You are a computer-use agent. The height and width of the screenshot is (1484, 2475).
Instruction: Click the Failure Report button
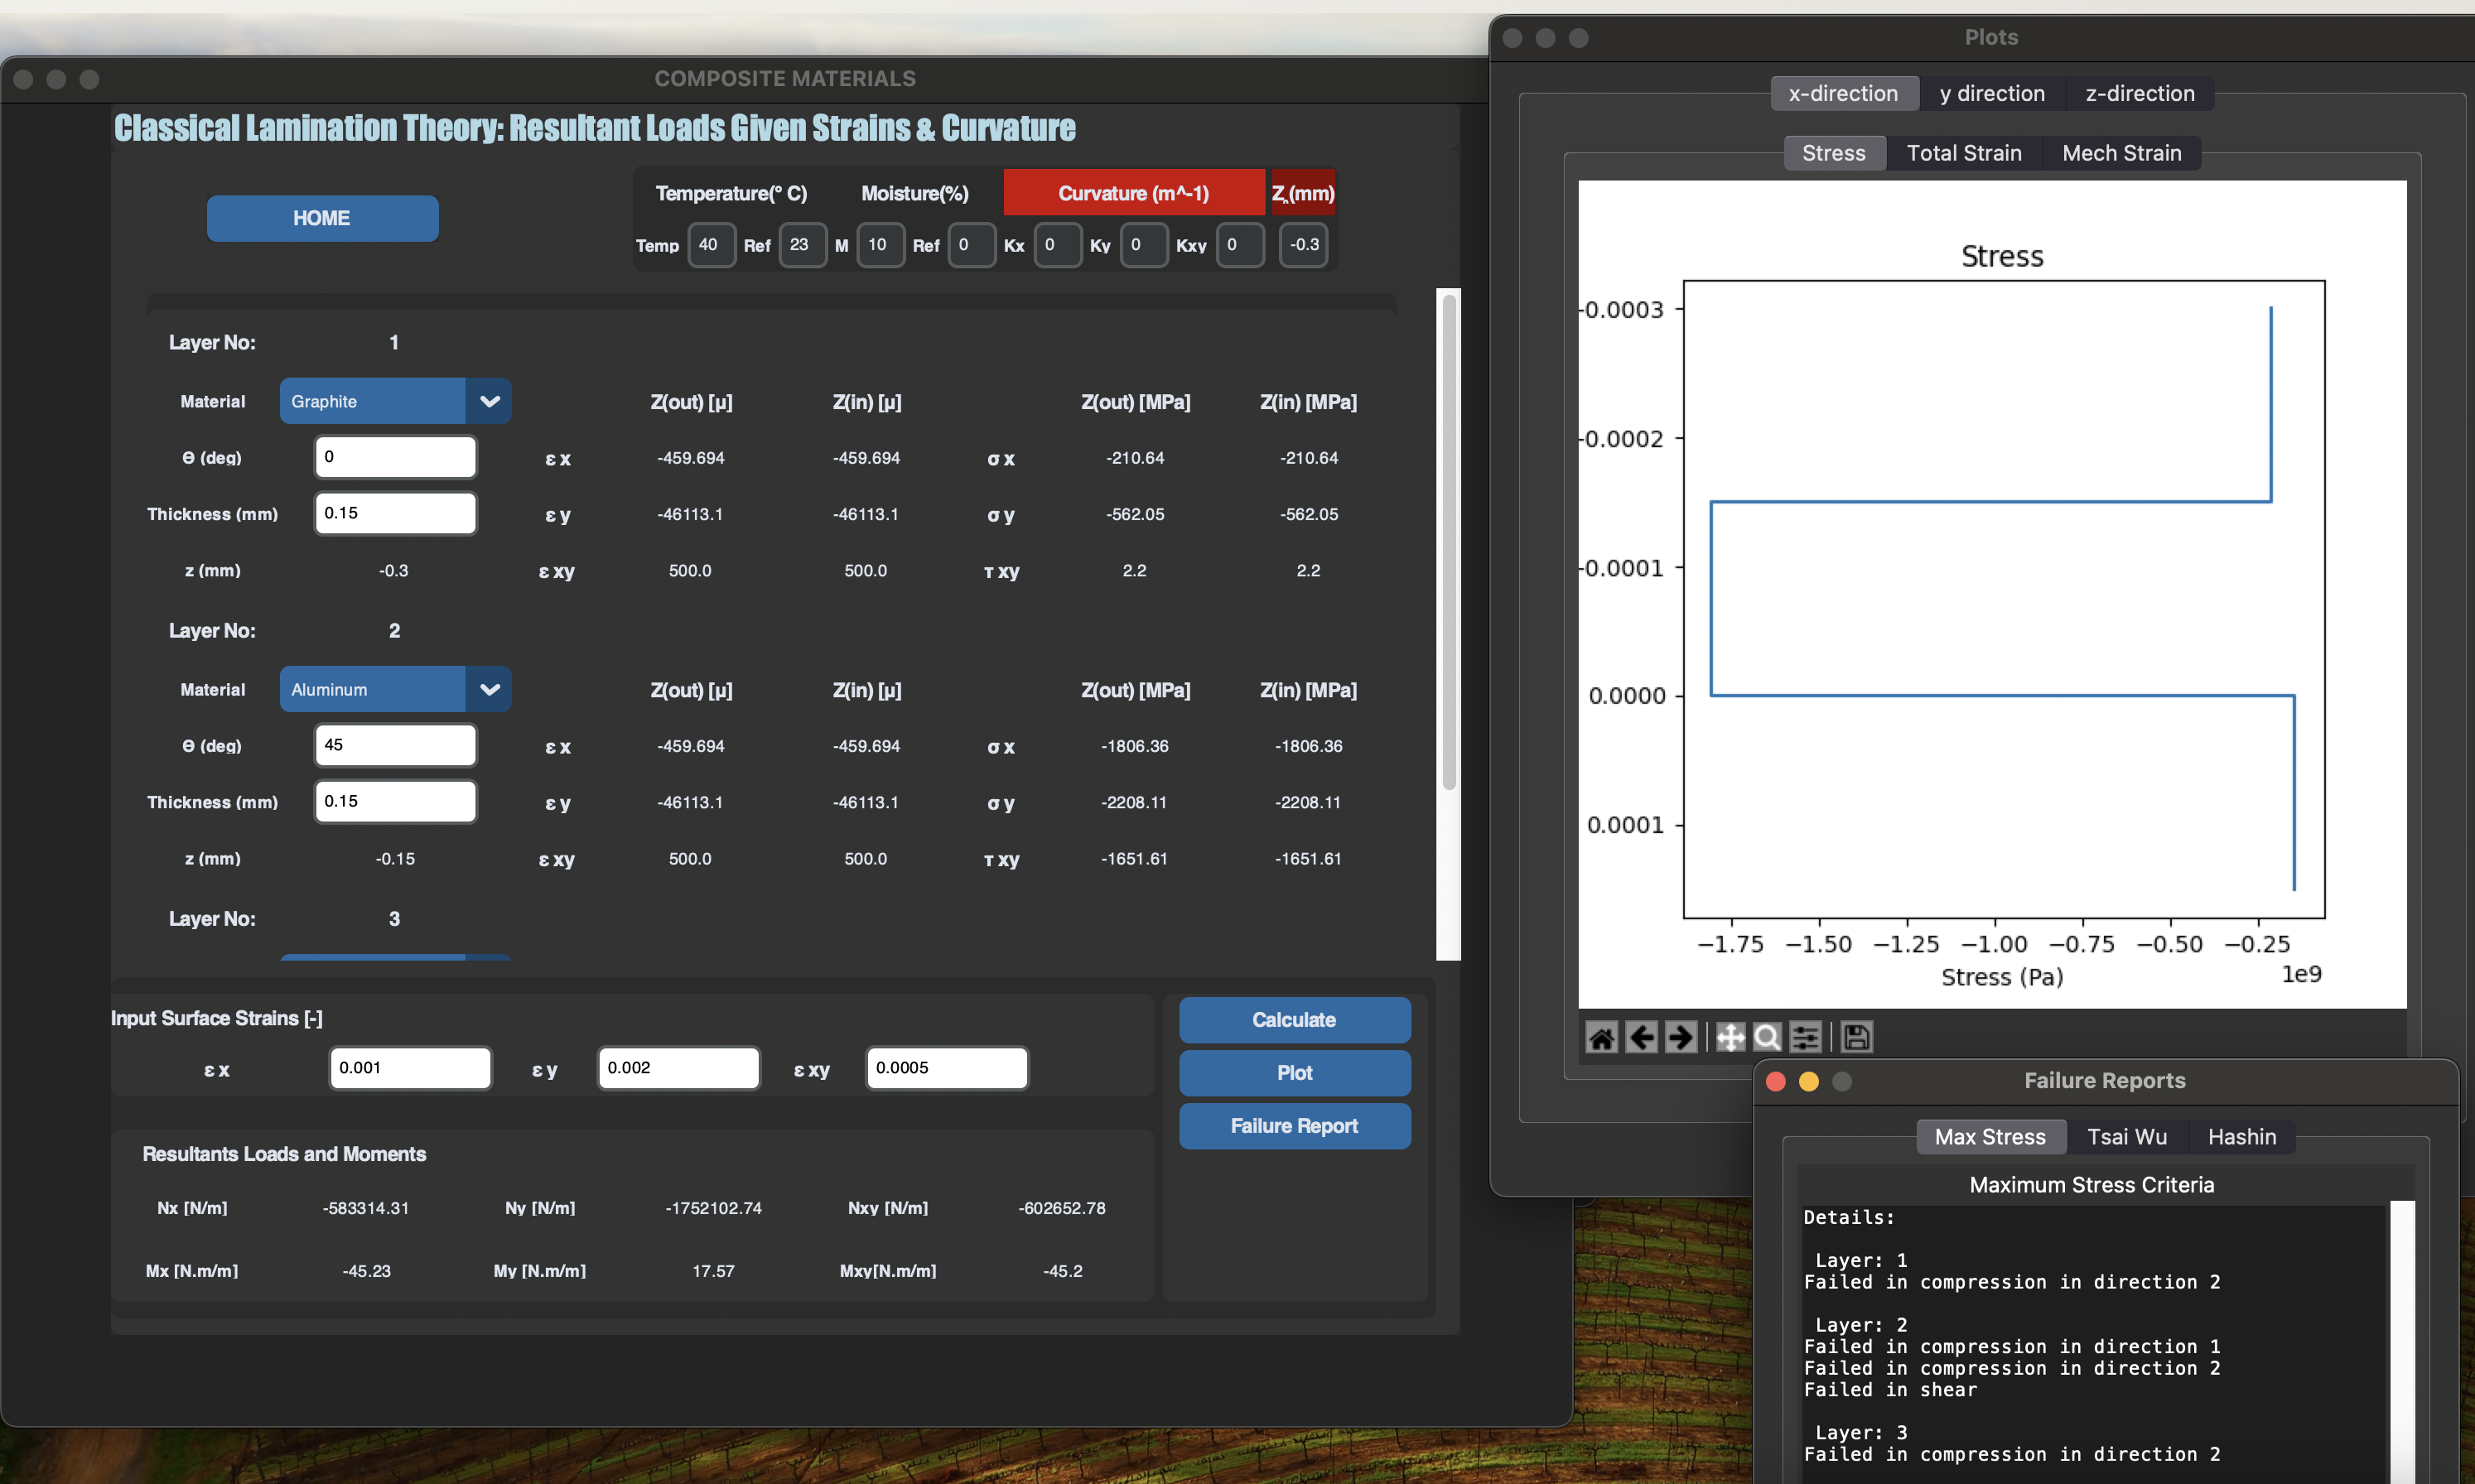pos(1294,1126)
